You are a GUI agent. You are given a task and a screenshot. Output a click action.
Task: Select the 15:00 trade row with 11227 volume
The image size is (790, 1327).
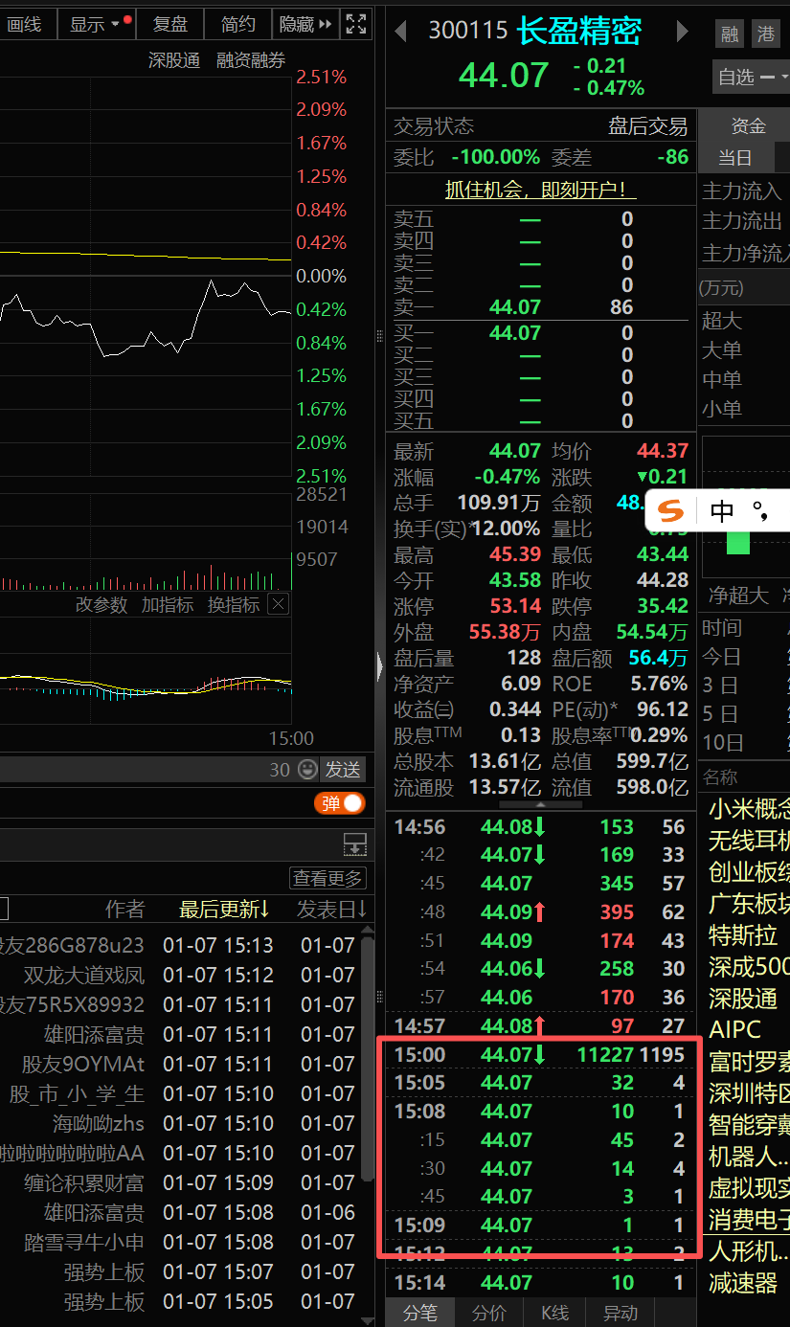[x=540, y=1054]
